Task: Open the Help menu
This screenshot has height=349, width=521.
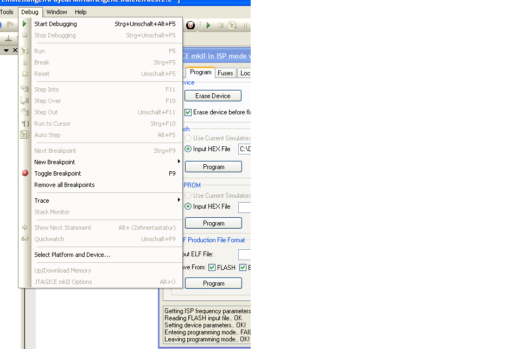Action: tap(81, 12)
